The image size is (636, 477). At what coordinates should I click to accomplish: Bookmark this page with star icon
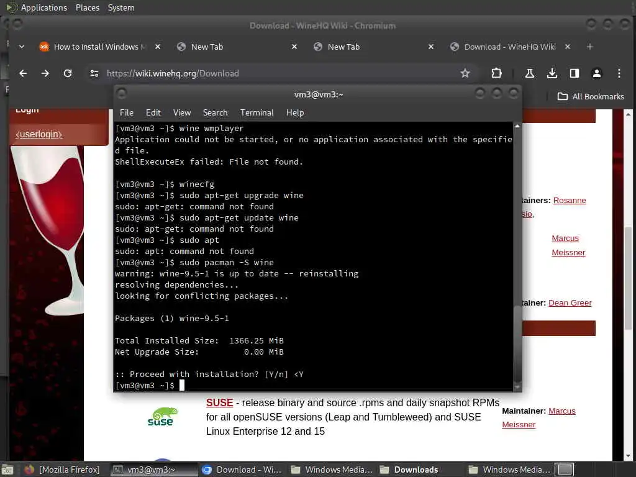click(x=465, y=73)
